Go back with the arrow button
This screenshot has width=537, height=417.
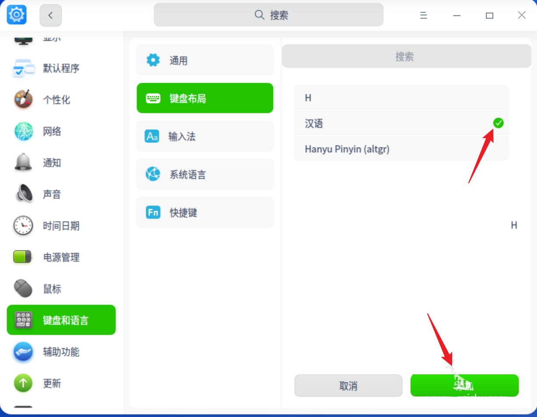click(x=51, y=15)
